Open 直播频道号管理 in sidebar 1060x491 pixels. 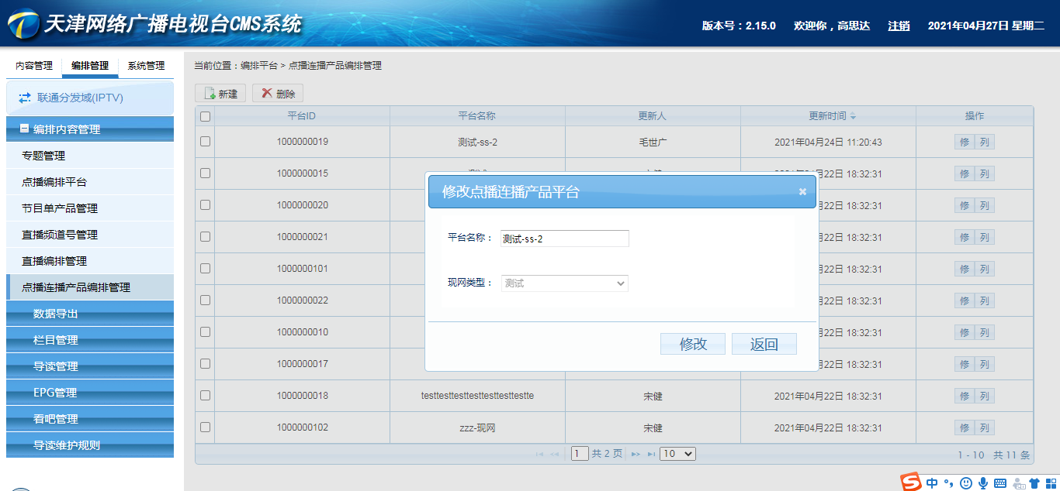tap(90, 235)
